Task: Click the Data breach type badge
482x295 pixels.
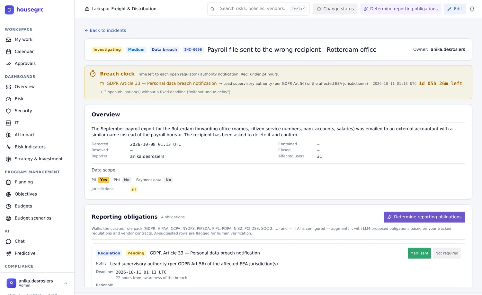Action: tap(164, 50)
